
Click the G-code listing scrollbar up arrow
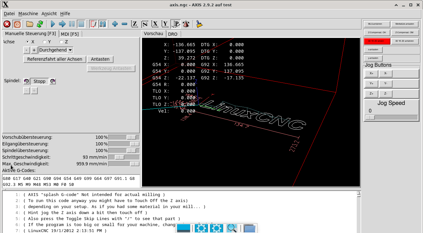tap(359, 193)
